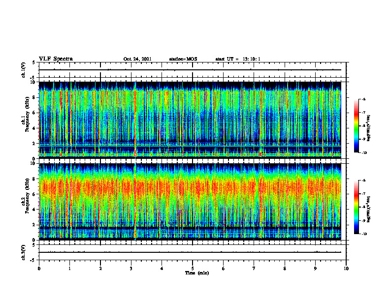Click the 'station=MOS' label
Image resolution: width=390 pixels, height=301 pixels.
pos(183,59)
